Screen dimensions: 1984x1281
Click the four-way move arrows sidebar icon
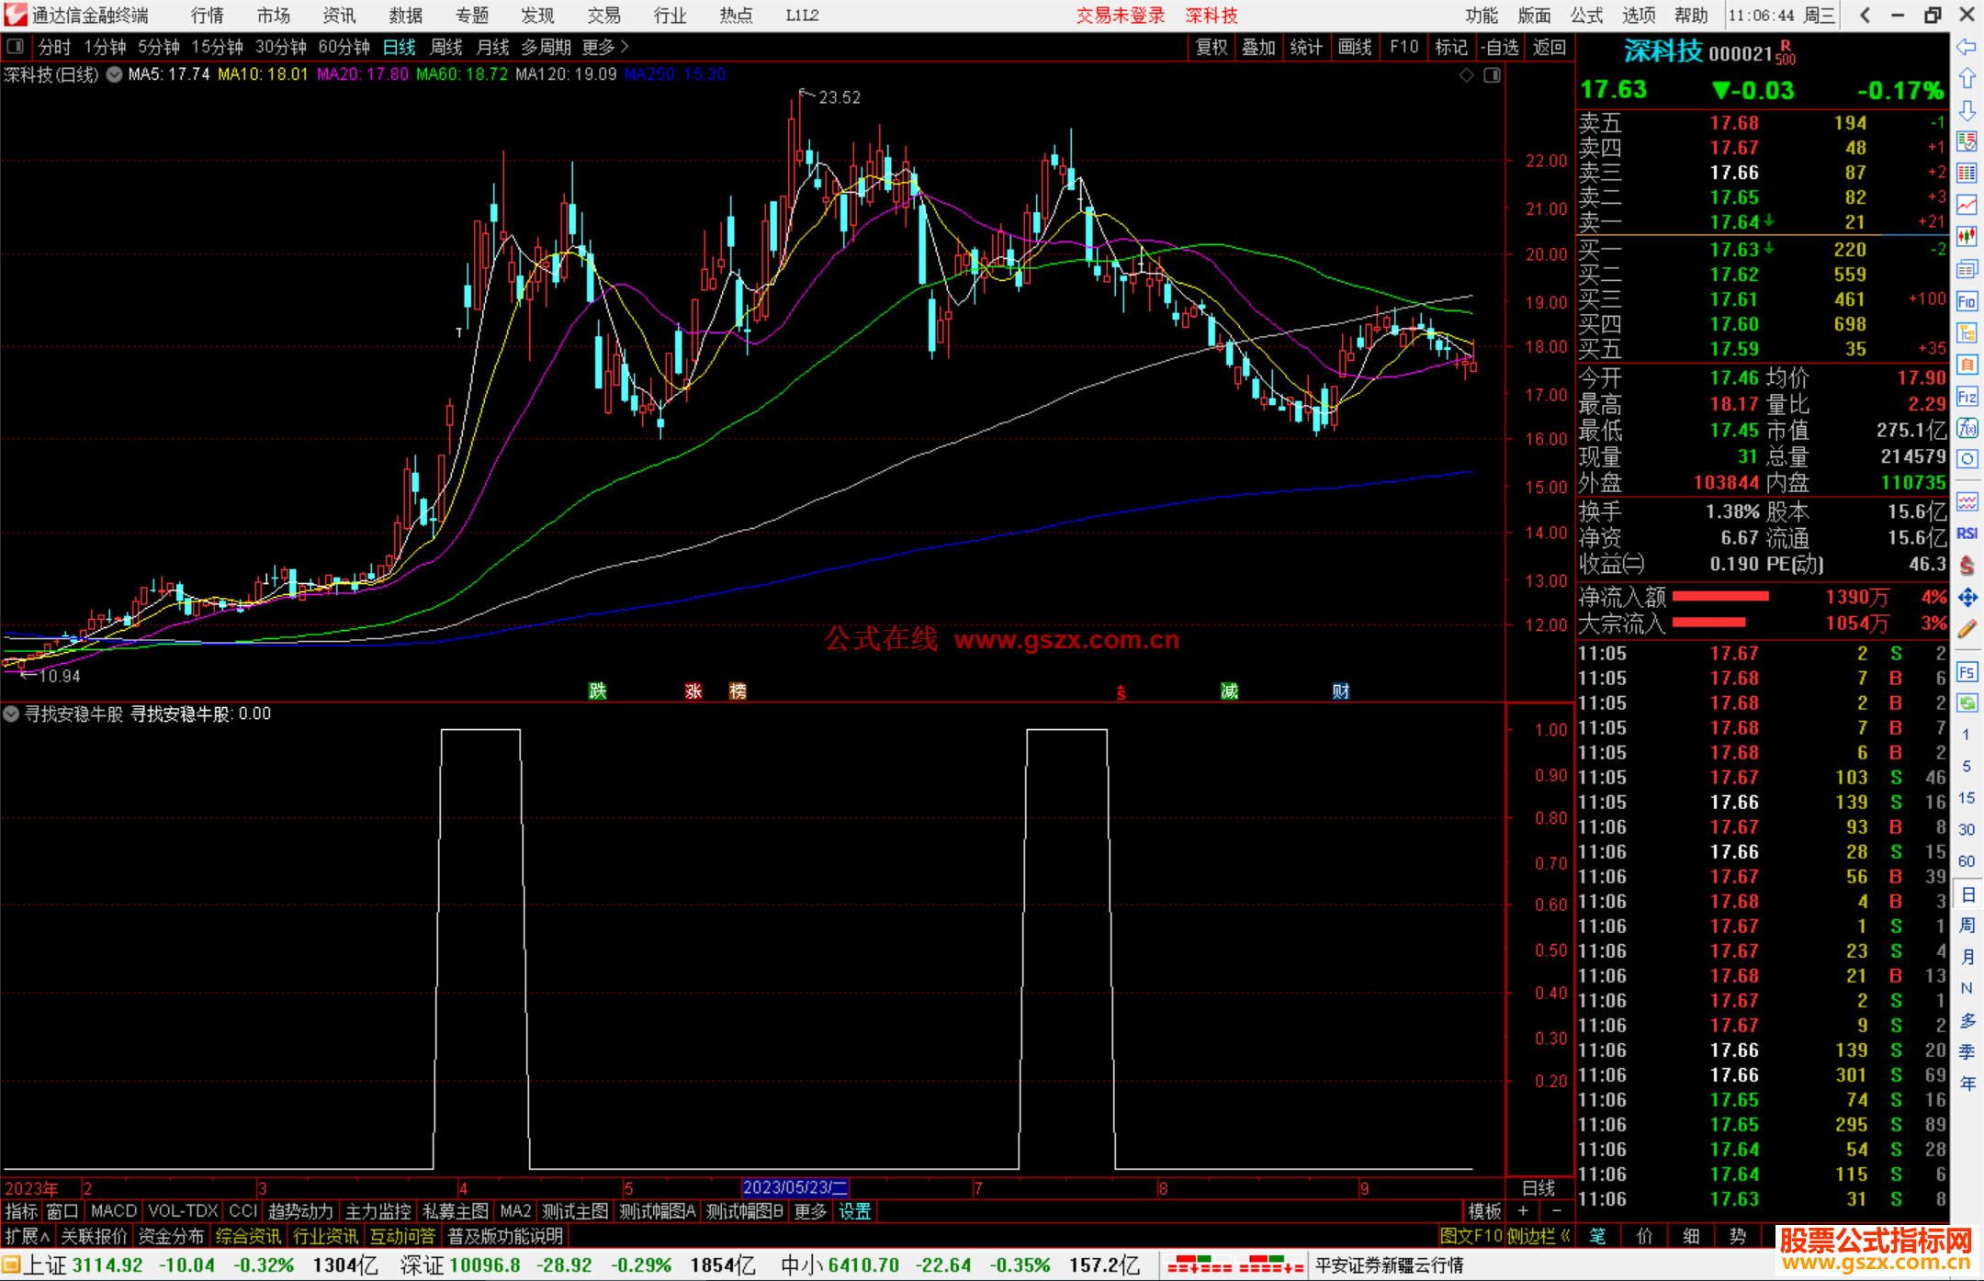[x=1967, y=598]
